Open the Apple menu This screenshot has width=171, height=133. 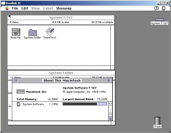tap(7, 8)
